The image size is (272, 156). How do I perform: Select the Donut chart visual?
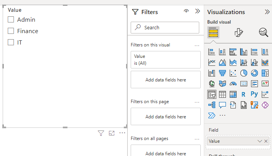click(254, 73)
